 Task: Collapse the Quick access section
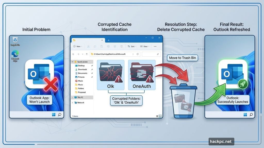tap(72, 62)
